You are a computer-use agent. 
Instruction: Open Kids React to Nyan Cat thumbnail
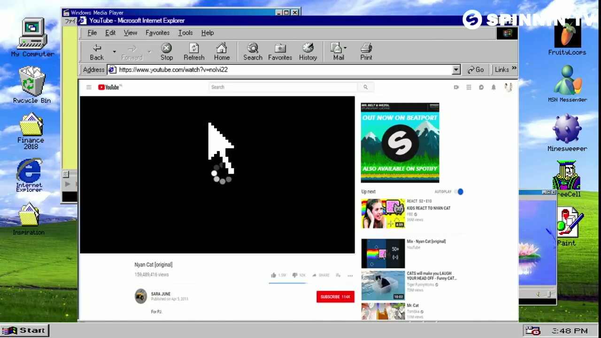coord(383,214)
